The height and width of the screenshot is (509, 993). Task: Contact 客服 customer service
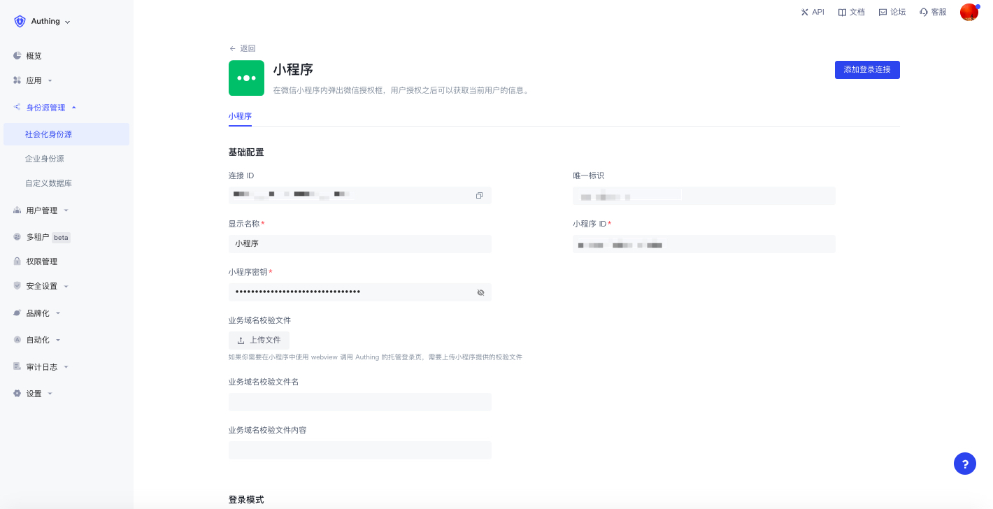click(x=933, y=12)
